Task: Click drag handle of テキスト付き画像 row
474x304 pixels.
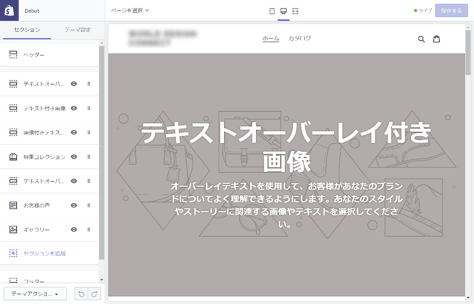Action: pos(89,108)
